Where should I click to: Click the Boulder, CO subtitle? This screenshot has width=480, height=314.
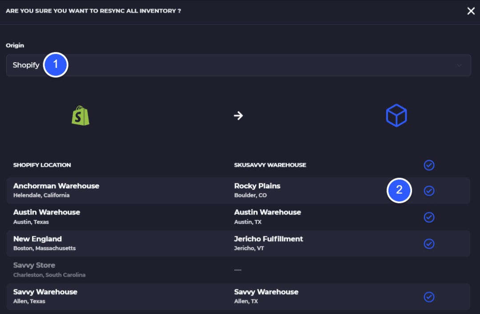[x=250, y=195]
